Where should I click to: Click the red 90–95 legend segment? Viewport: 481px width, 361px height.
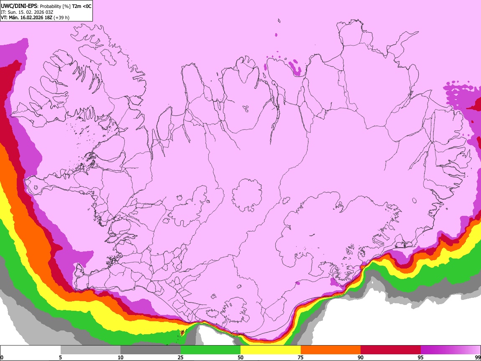click(391, 350)
